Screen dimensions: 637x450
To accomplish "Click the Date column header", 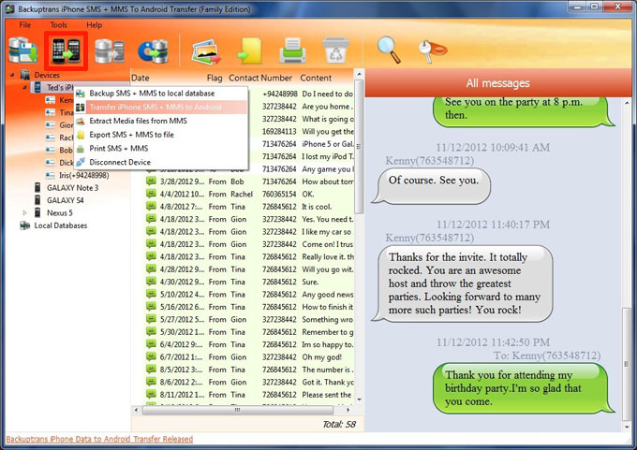I will pyautogui.click(x=141, y=78).
